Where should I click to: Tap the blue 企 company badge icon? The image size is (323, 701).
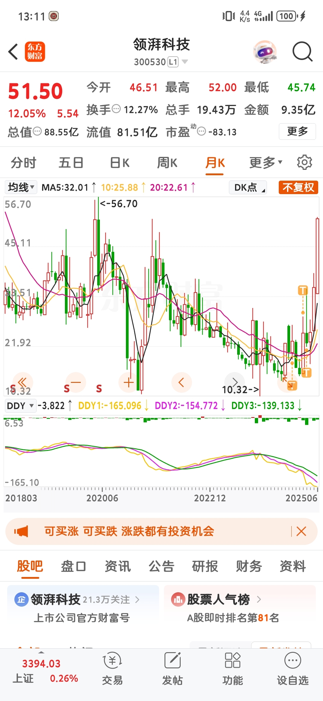tap(22, 599)
